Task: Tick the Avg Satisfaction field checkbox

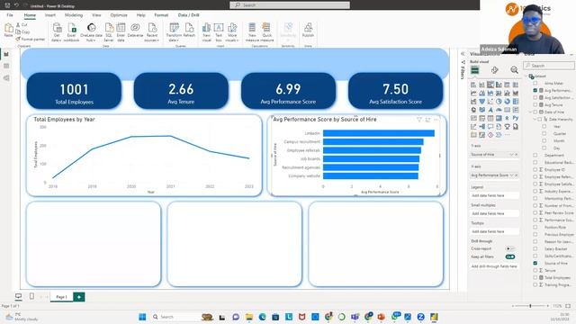Action: [535, 98]
